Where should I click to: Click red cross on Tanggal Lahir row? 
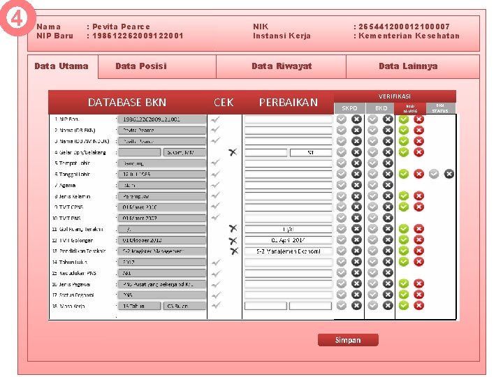[418, 174]
